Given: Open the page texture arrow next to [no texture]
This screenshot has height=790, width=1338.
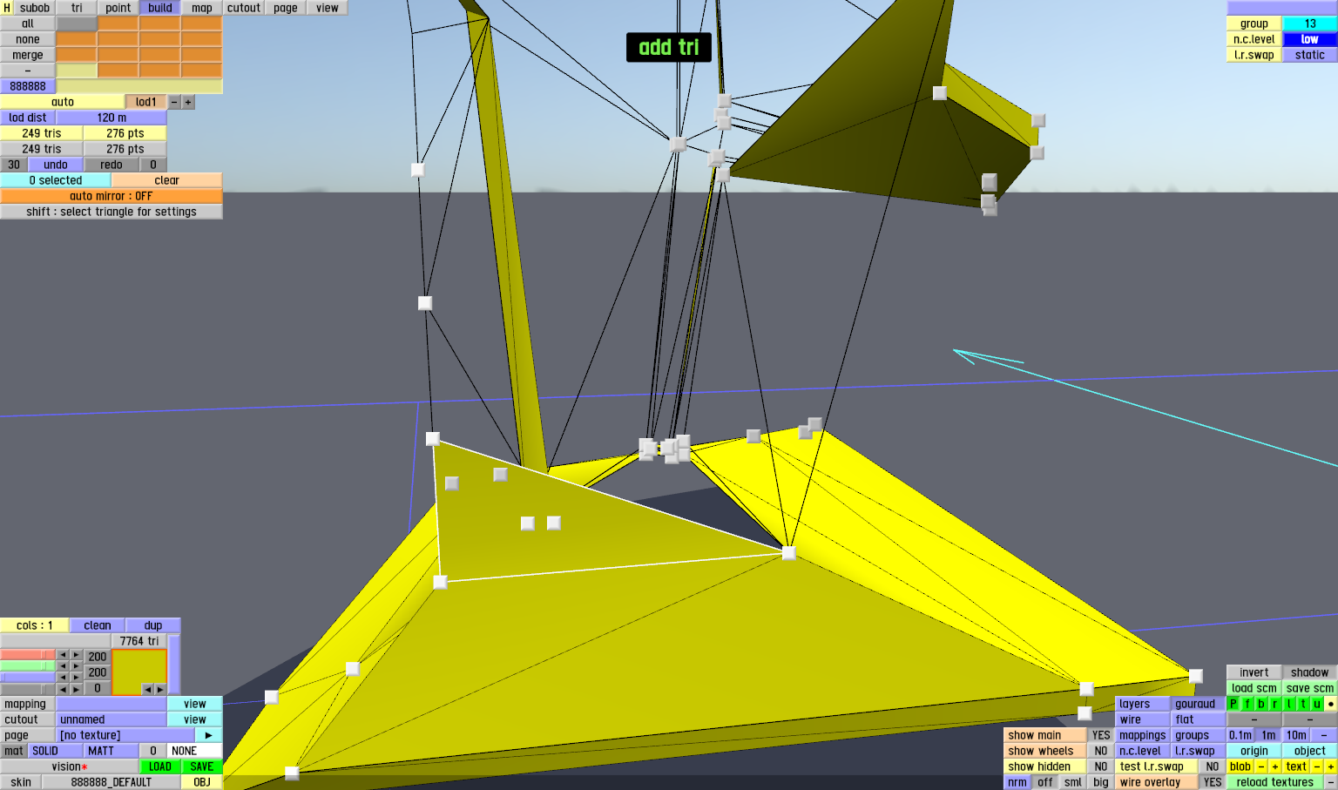Looking at the screenshot, I should point(208,735).
